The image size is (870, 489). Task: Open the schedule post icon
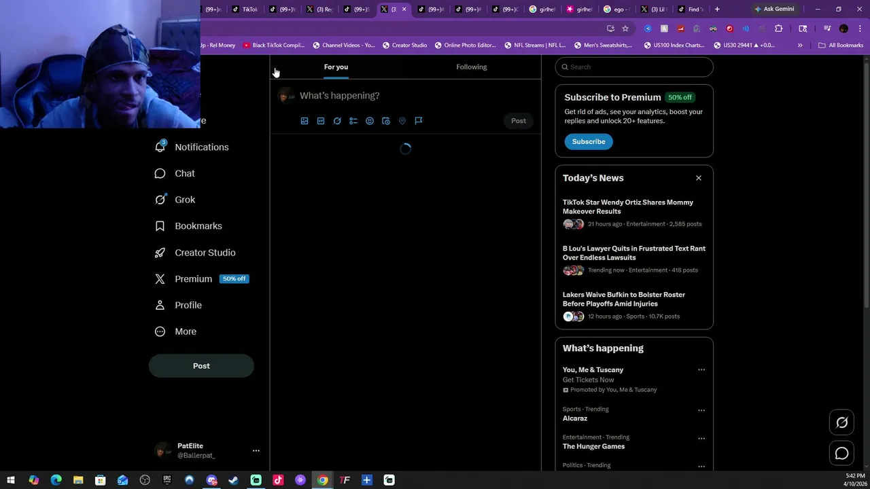[386, 121]
